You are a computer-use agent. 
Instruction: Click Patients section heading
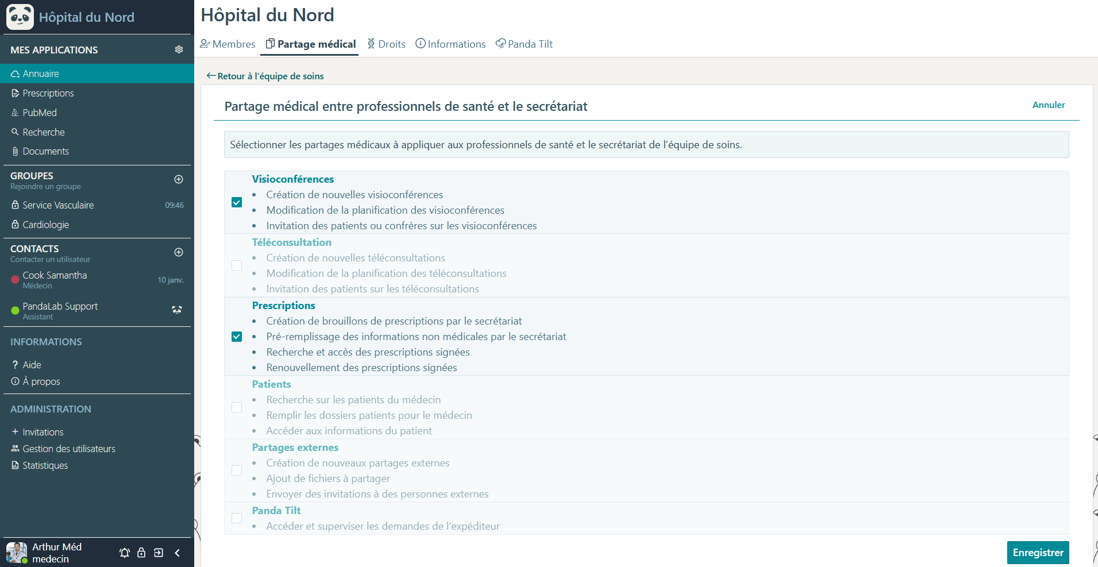271,384
